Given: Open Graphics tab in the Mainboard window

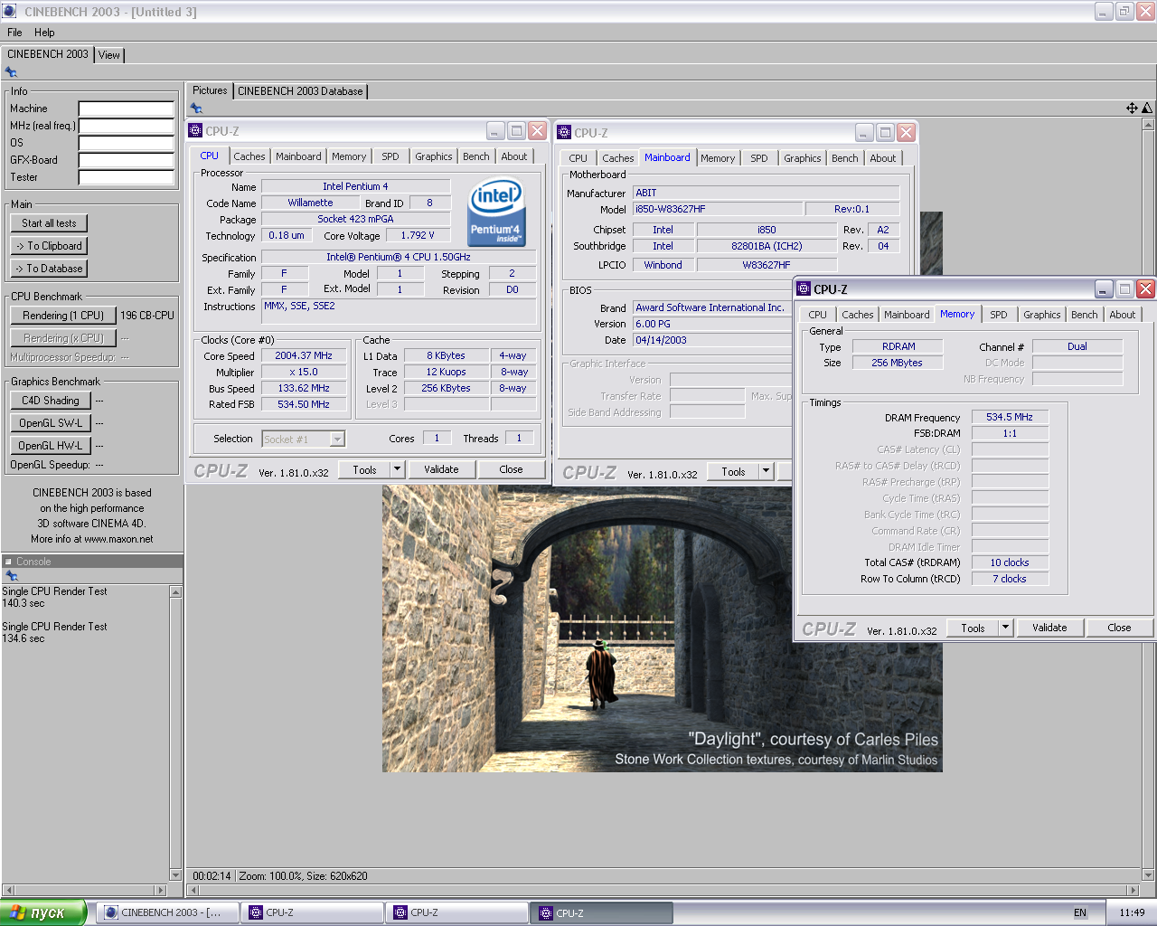Looking at the screenshot, I should pos(803,158).
